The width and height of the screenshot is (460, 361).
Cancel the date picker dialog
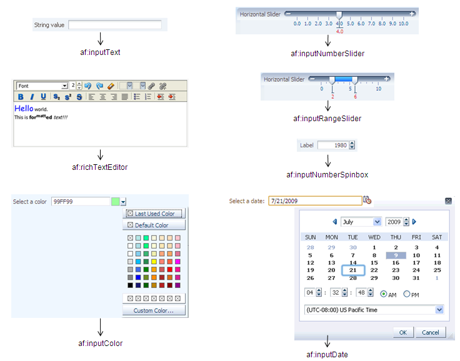coord(431,332)
